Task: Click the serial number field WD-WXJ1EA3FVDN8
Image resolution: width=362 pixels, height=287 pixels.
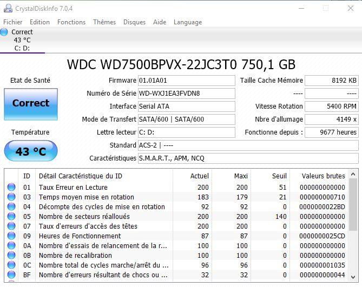Action: point(187,94)
